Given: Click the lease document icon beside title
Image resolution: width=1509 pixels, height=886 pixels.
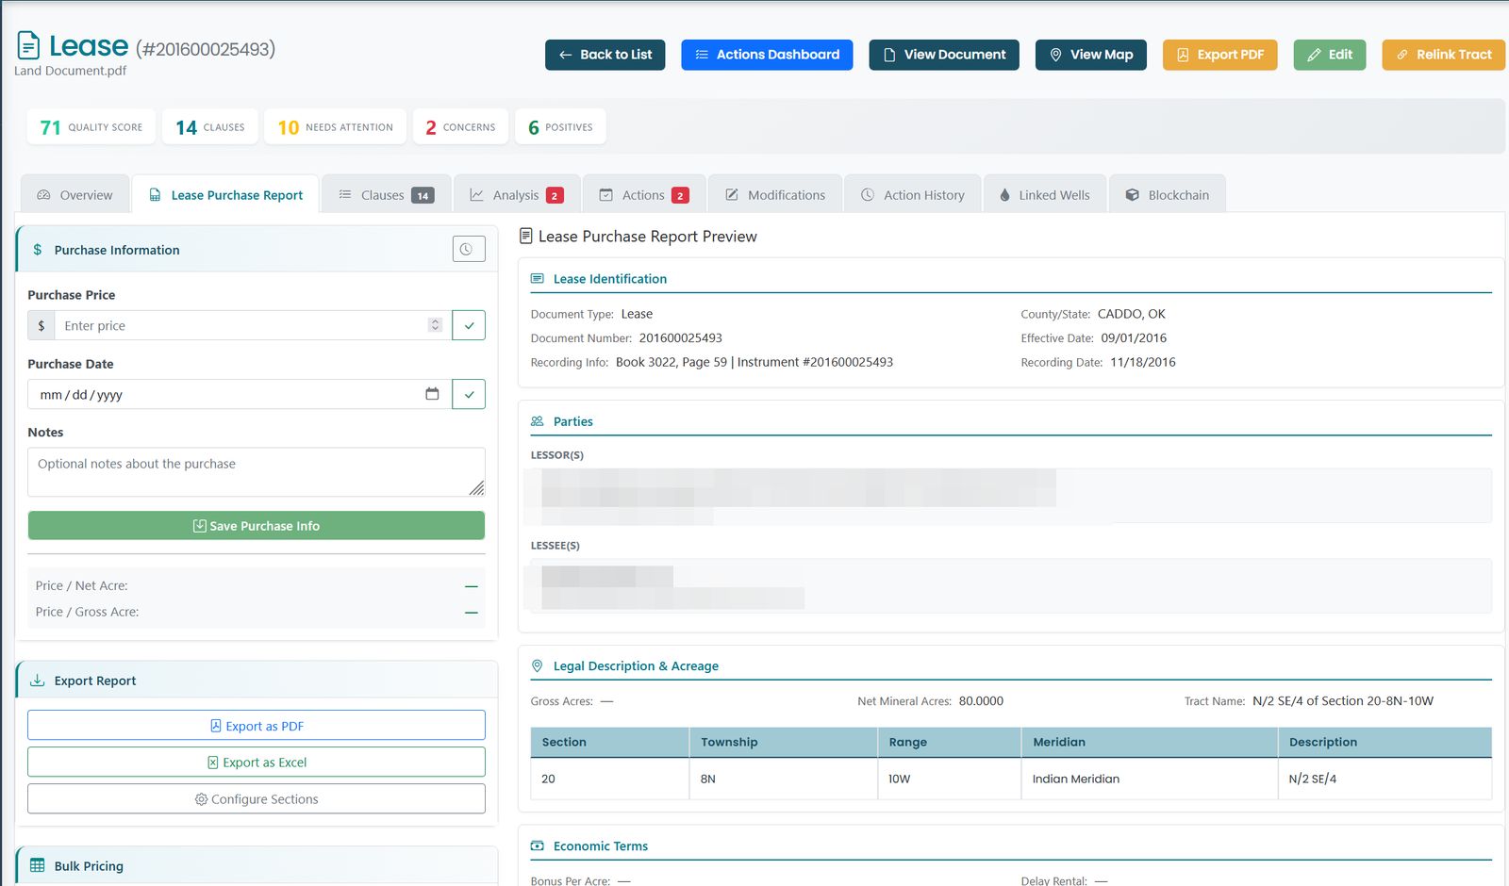Looking at the screenshot, I should (x=28, y=45).
